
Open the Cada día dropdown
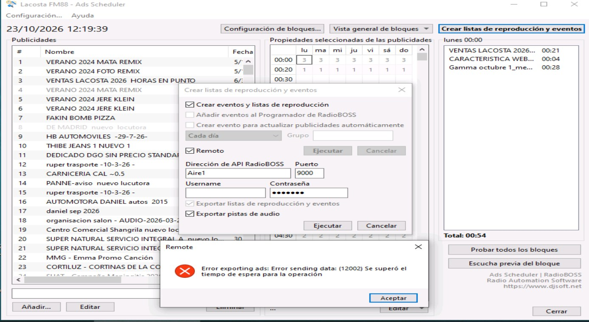[234, 136]
